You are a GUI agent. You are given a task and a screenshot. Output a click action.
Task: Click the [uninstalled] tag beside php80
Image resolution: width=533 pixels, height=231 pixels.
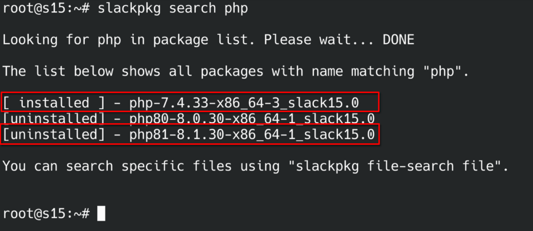click(x=54, y=118)
